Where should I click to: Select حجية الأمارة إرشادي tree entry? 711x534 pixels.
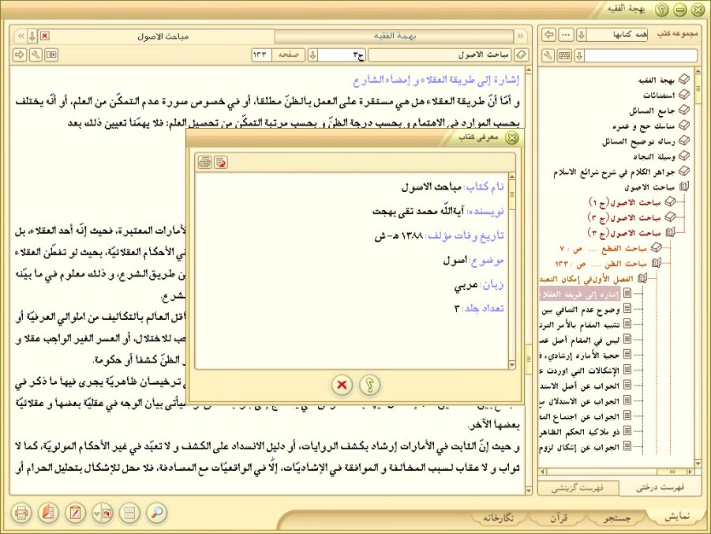click(581, 355)
